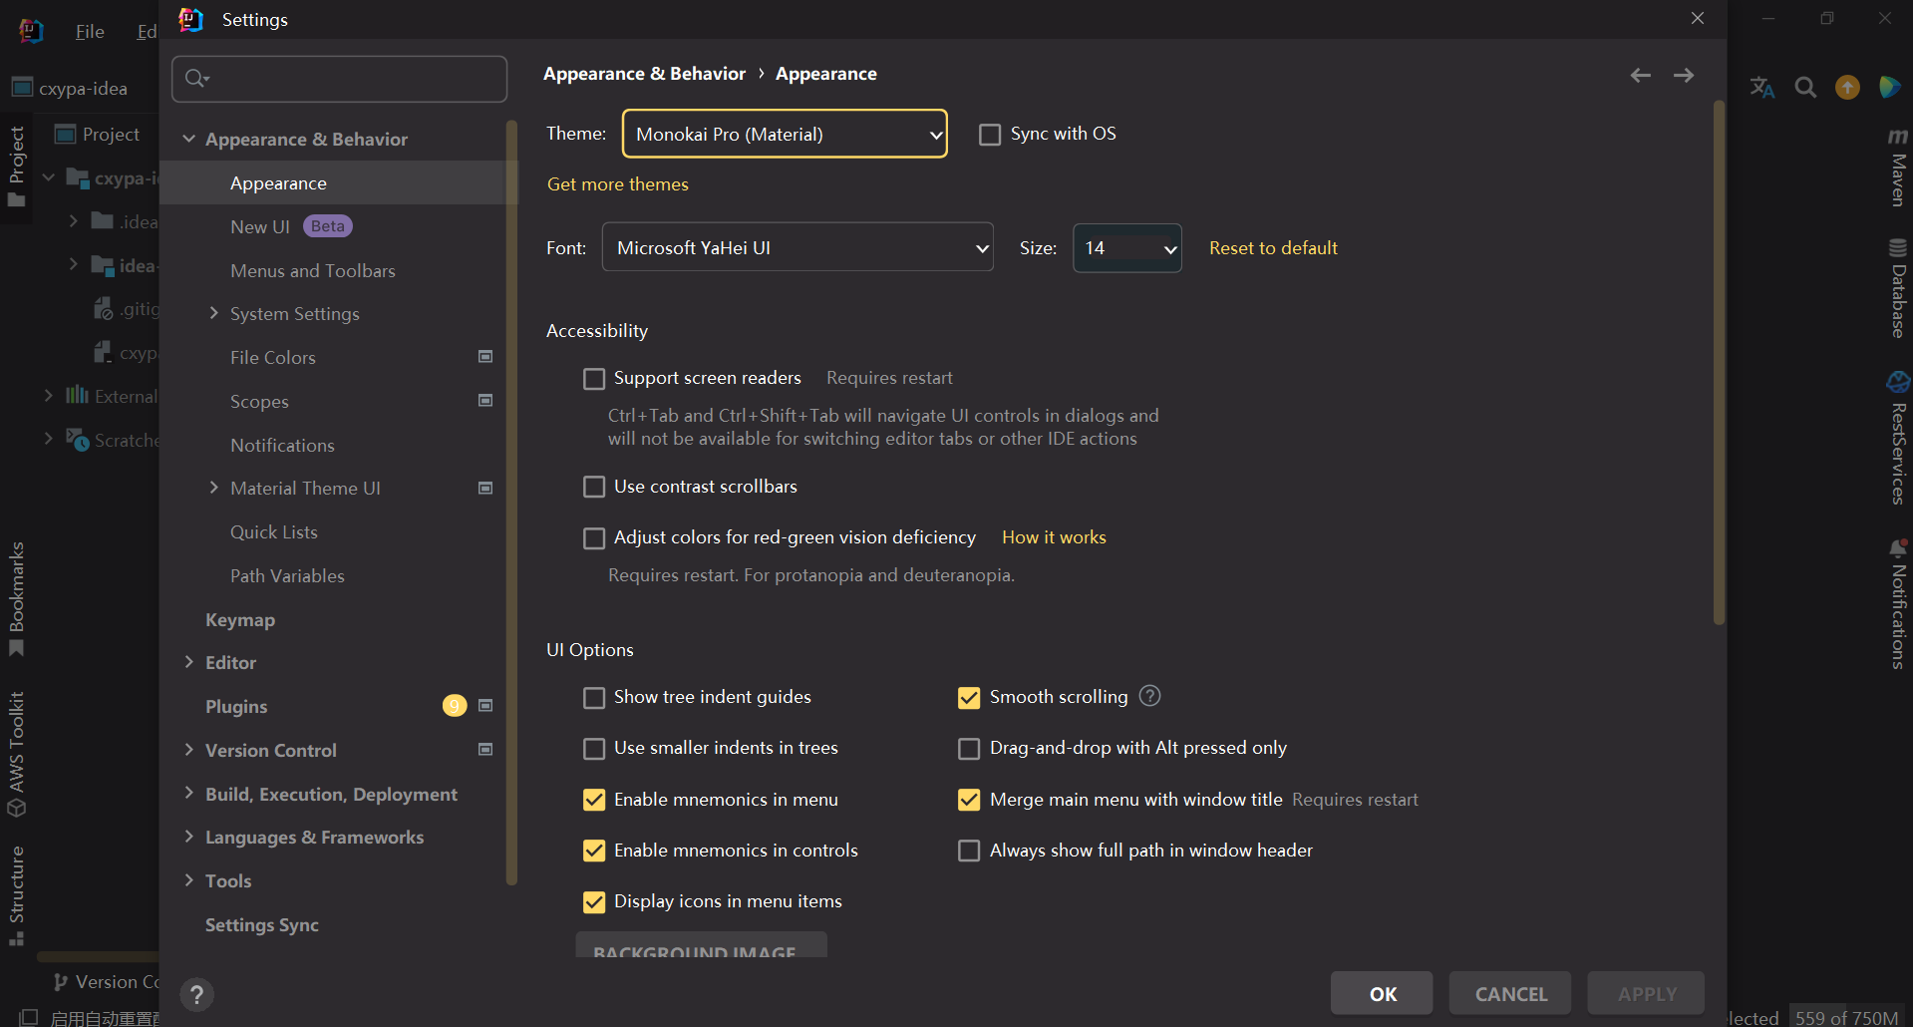This screenshot has width=1913, height=1027.
Task: Open the Database tool window
Action: 1897,291
